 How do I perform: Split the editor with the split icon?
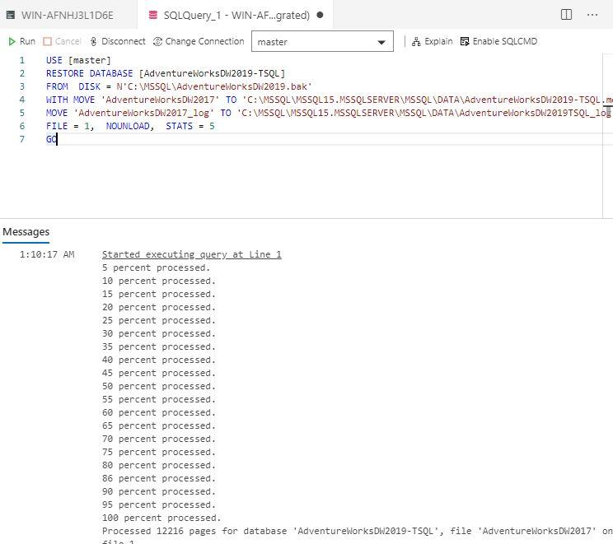(566, 15)
